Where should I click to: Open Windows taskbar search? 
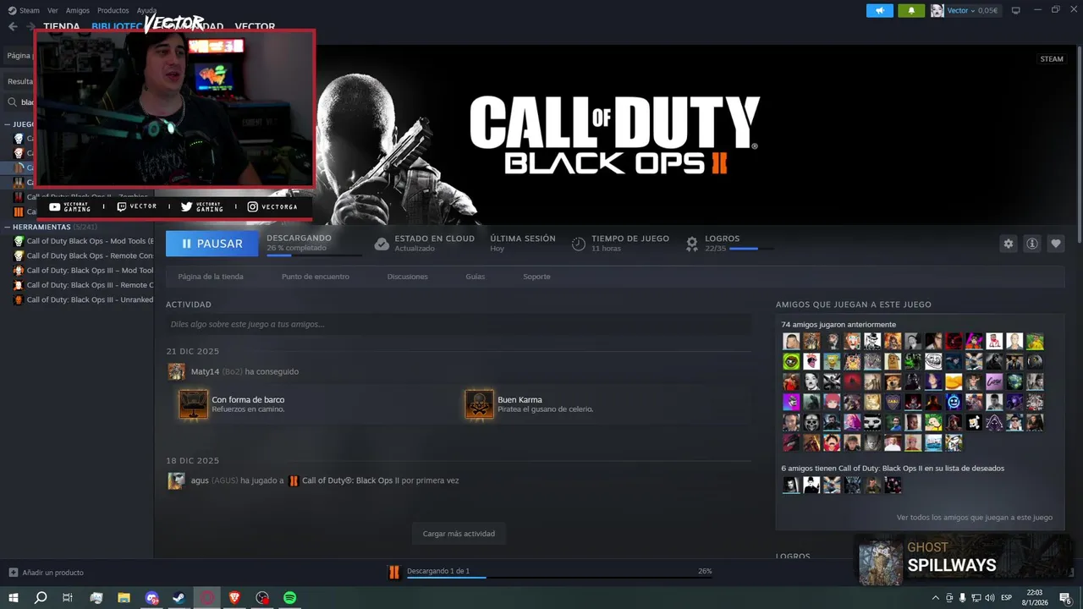[40, 598]
